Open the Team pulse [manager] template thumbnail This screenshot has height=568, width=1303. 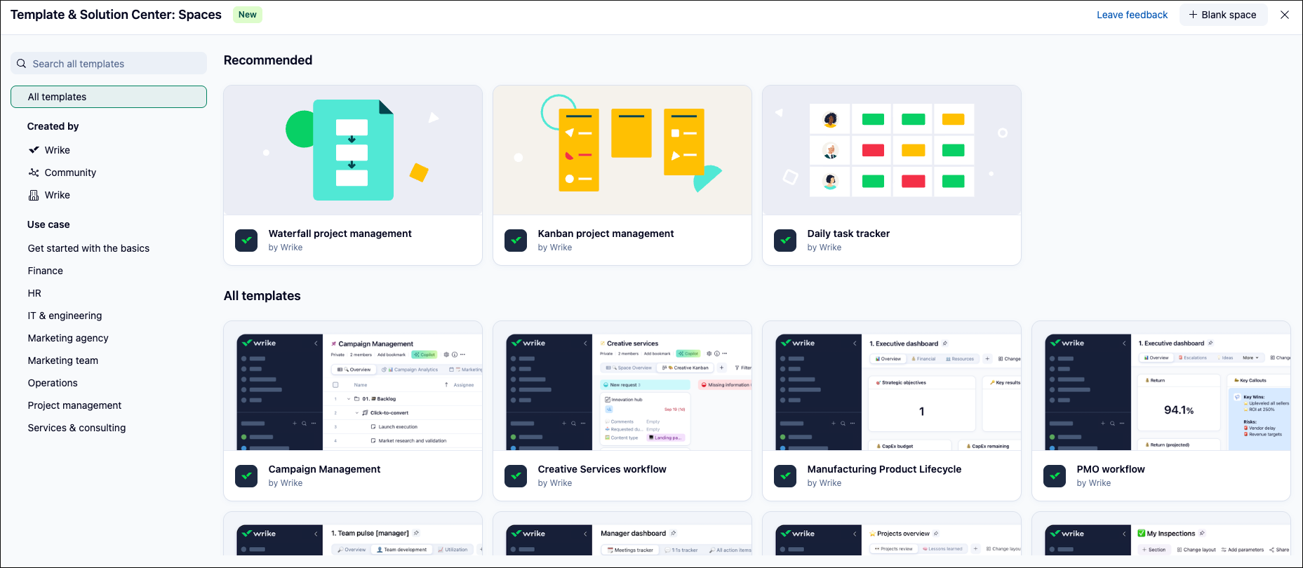tap(353, 534)
